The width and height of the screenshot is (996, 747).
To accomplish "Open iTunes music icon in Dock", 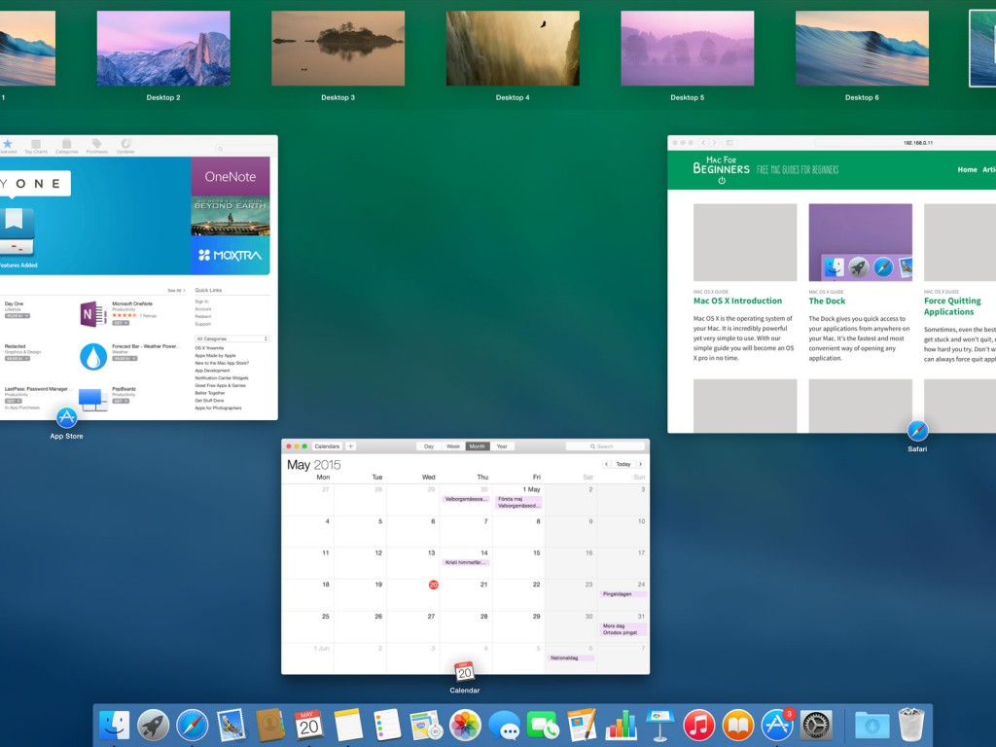I will coord(698,725).
